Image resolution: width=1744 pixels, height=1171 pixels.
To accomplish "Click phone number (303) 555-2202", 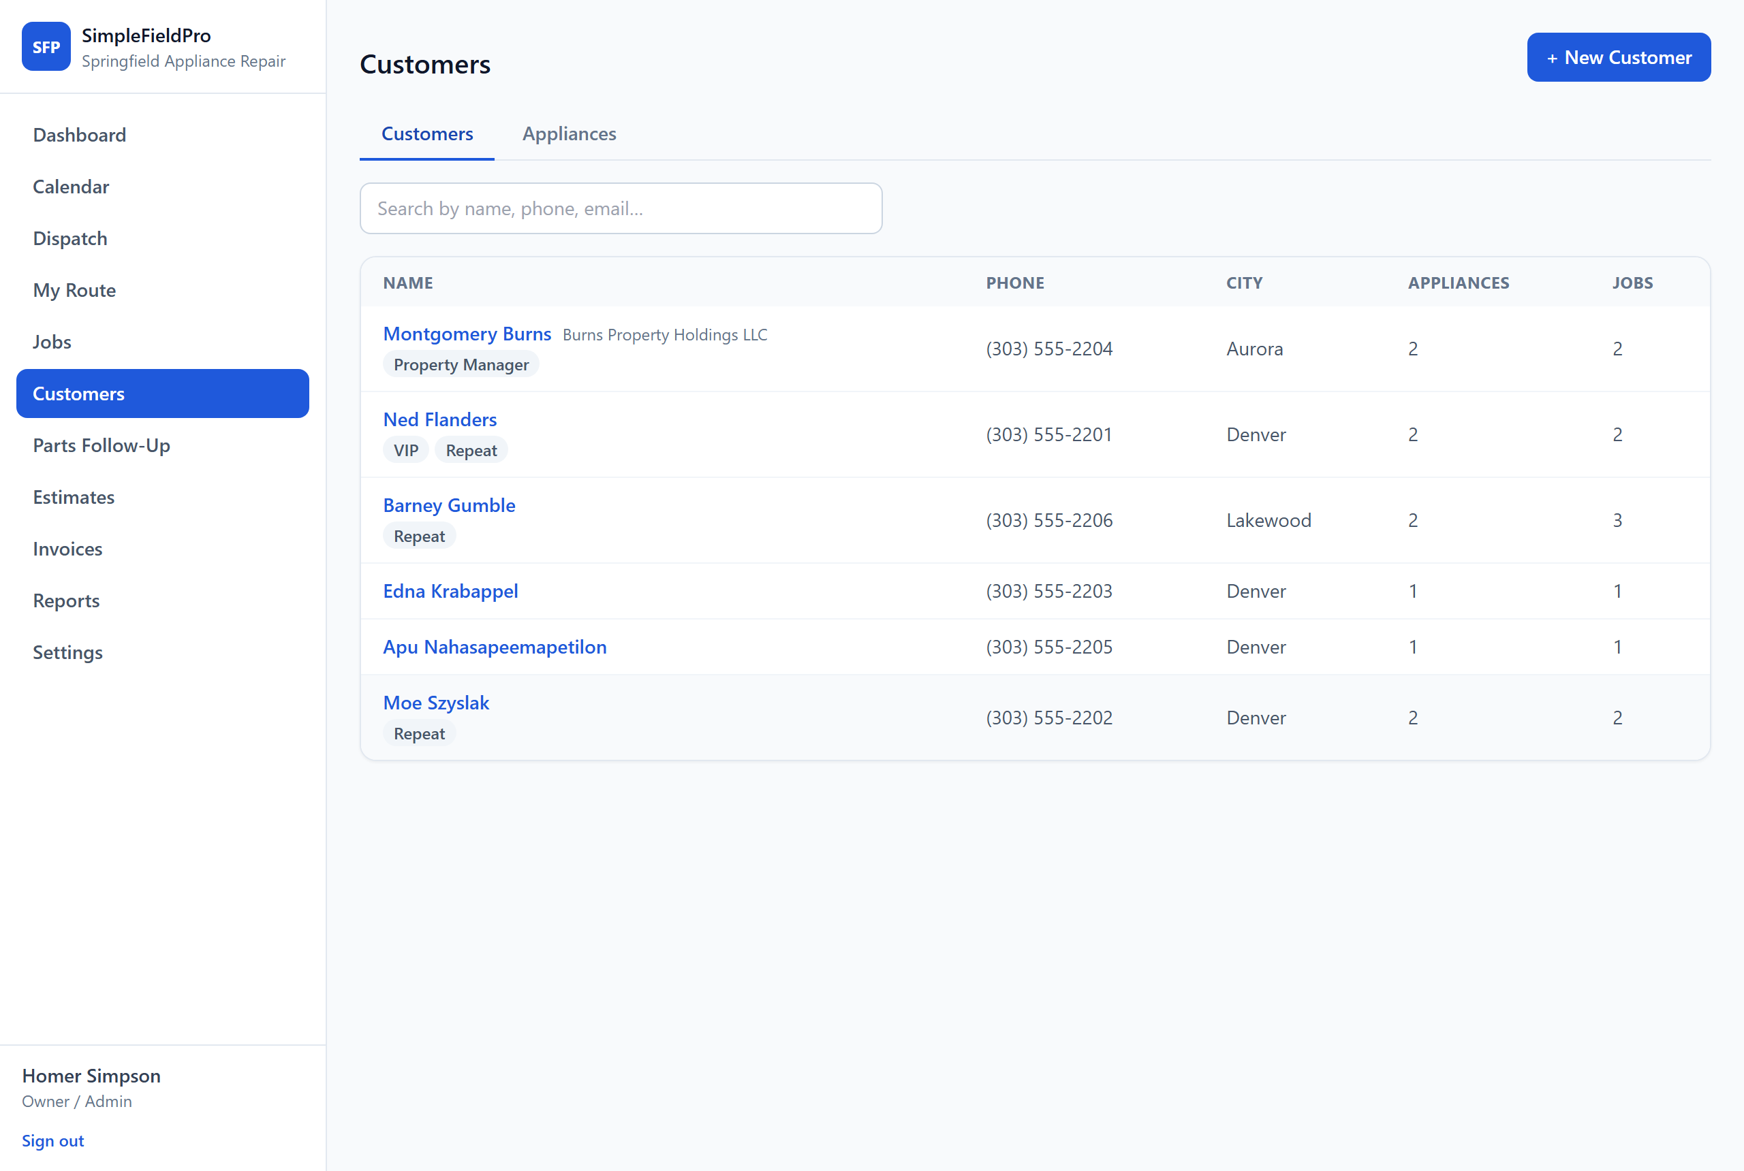I will (x=1049, y=718).
